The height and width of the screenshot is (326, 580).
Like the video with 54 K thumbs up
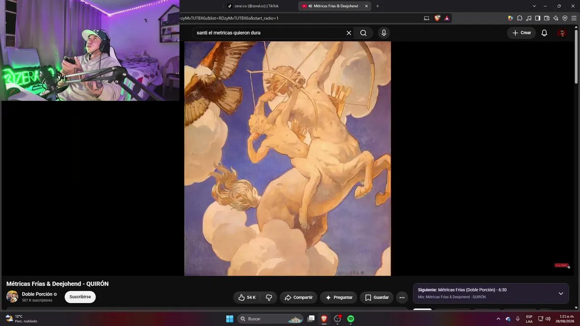click(x=247, y=297)
